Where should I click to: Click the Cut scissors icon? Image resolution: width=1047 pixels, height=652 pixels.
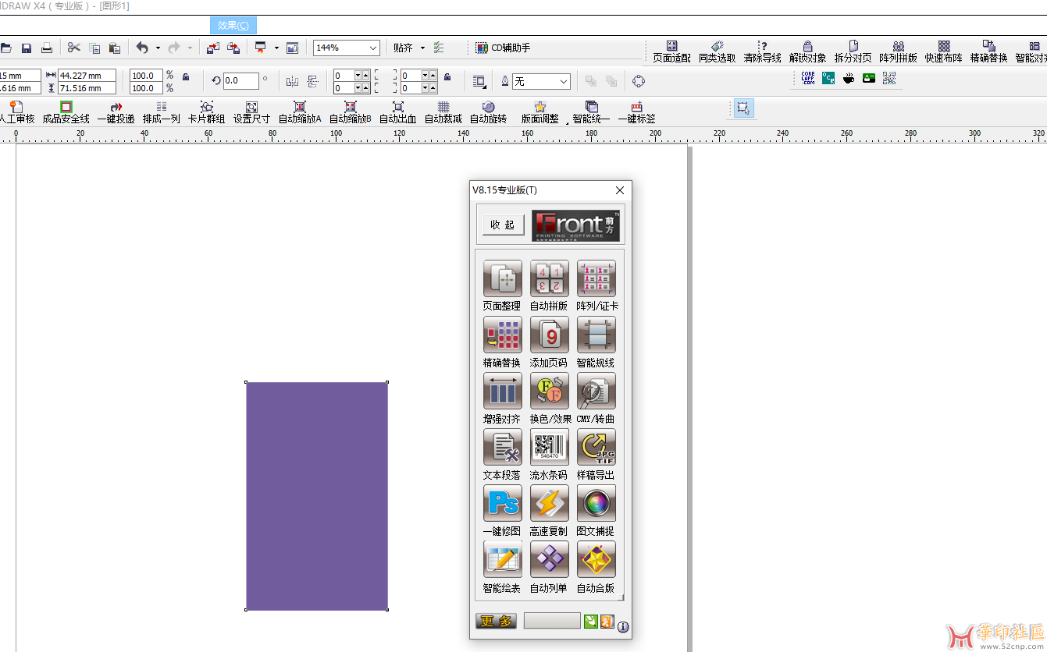[74, 48]
